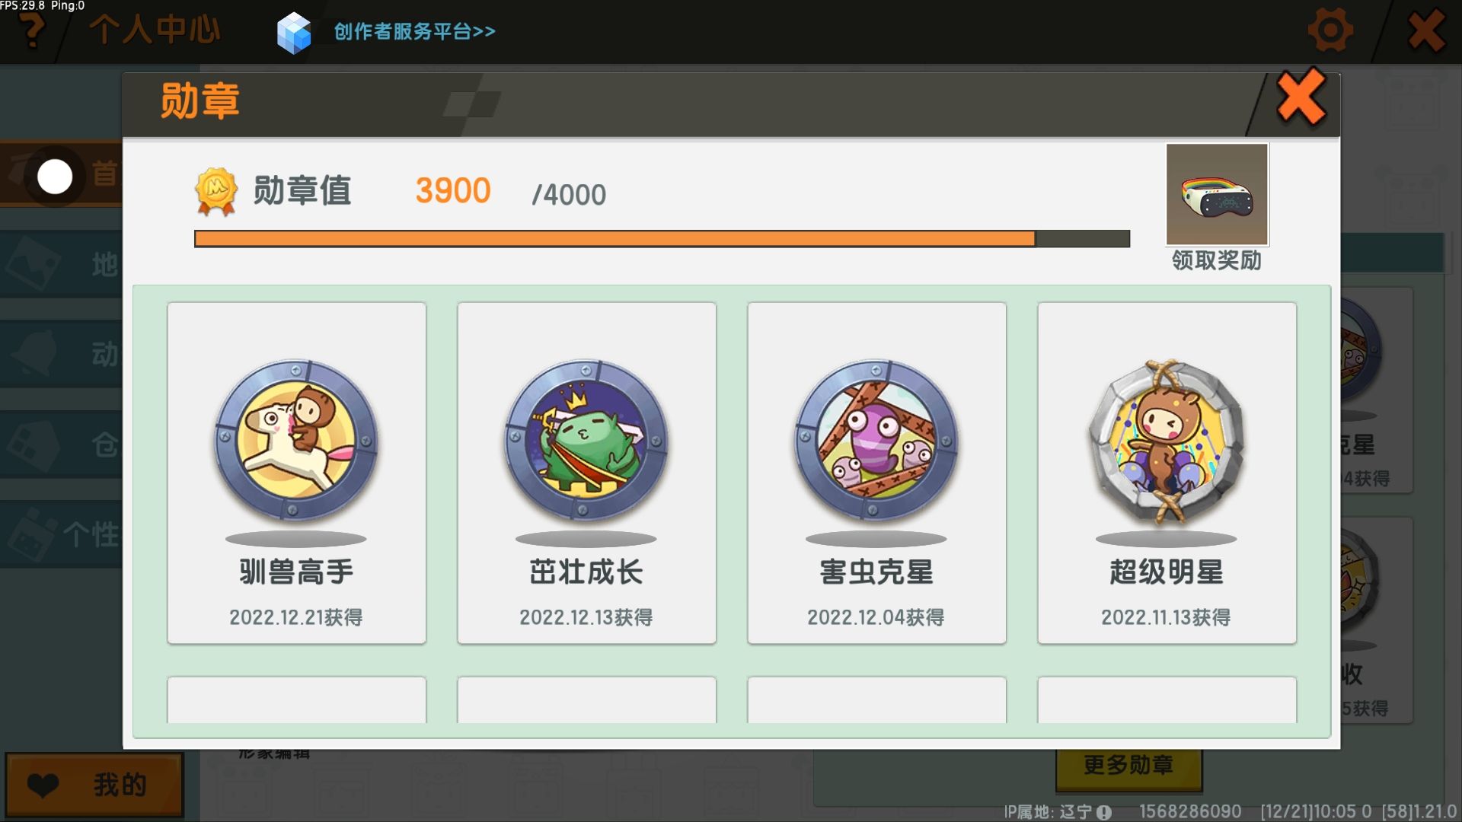Select the first sidebar tab with white circle
This screenshot has width=1462, height=822.
(61, 174)
